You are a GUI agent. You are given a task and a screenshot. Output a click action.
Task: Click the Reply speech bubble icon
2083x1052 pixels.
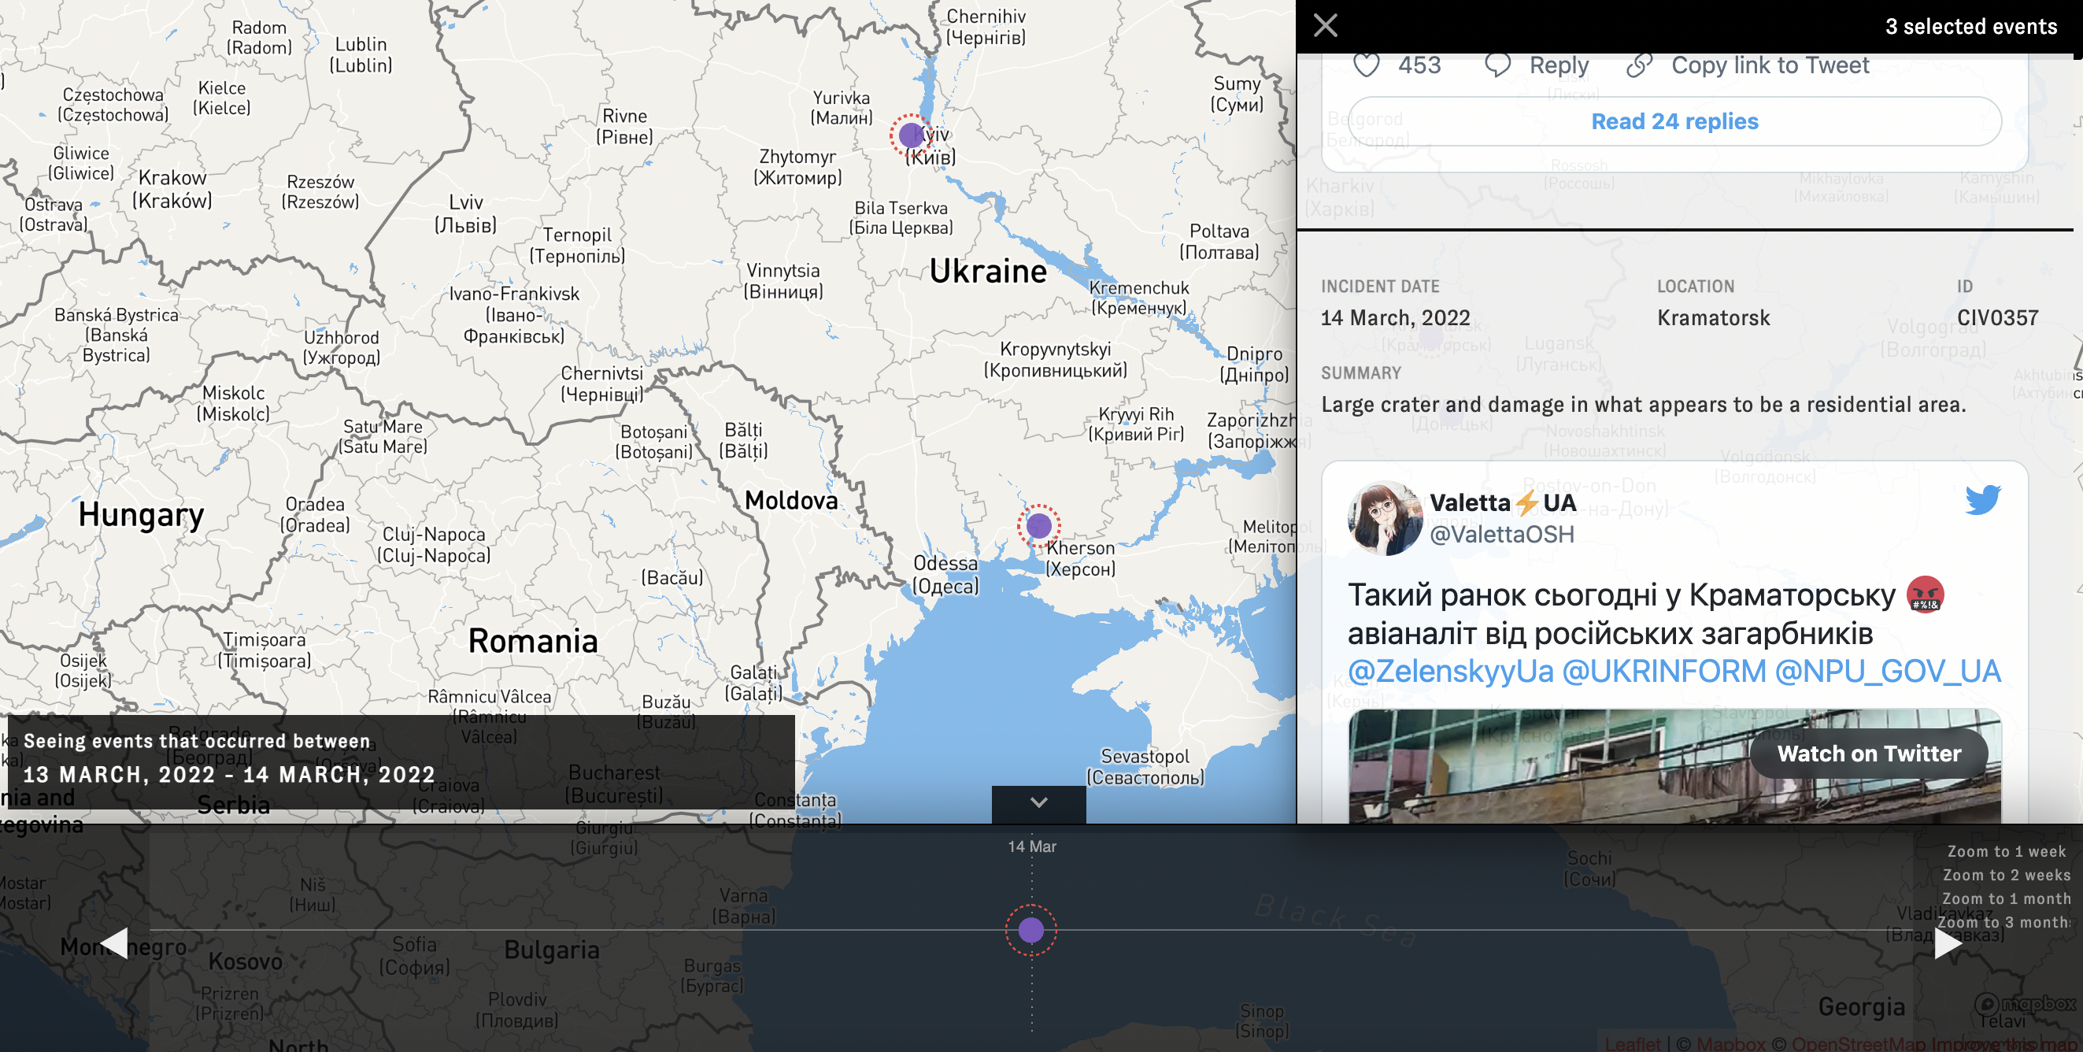[1497, 65]
